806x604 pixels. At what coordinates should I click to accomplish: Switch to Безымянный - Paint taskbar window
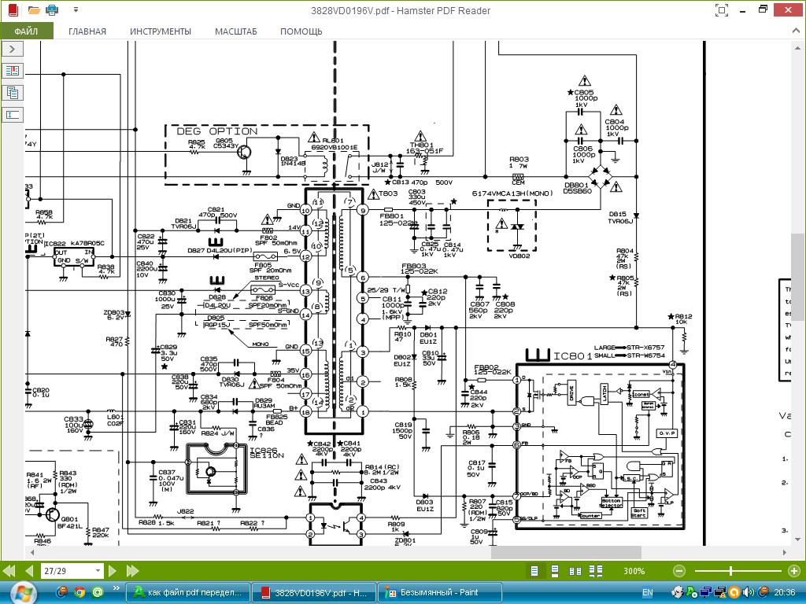(439, 592)
